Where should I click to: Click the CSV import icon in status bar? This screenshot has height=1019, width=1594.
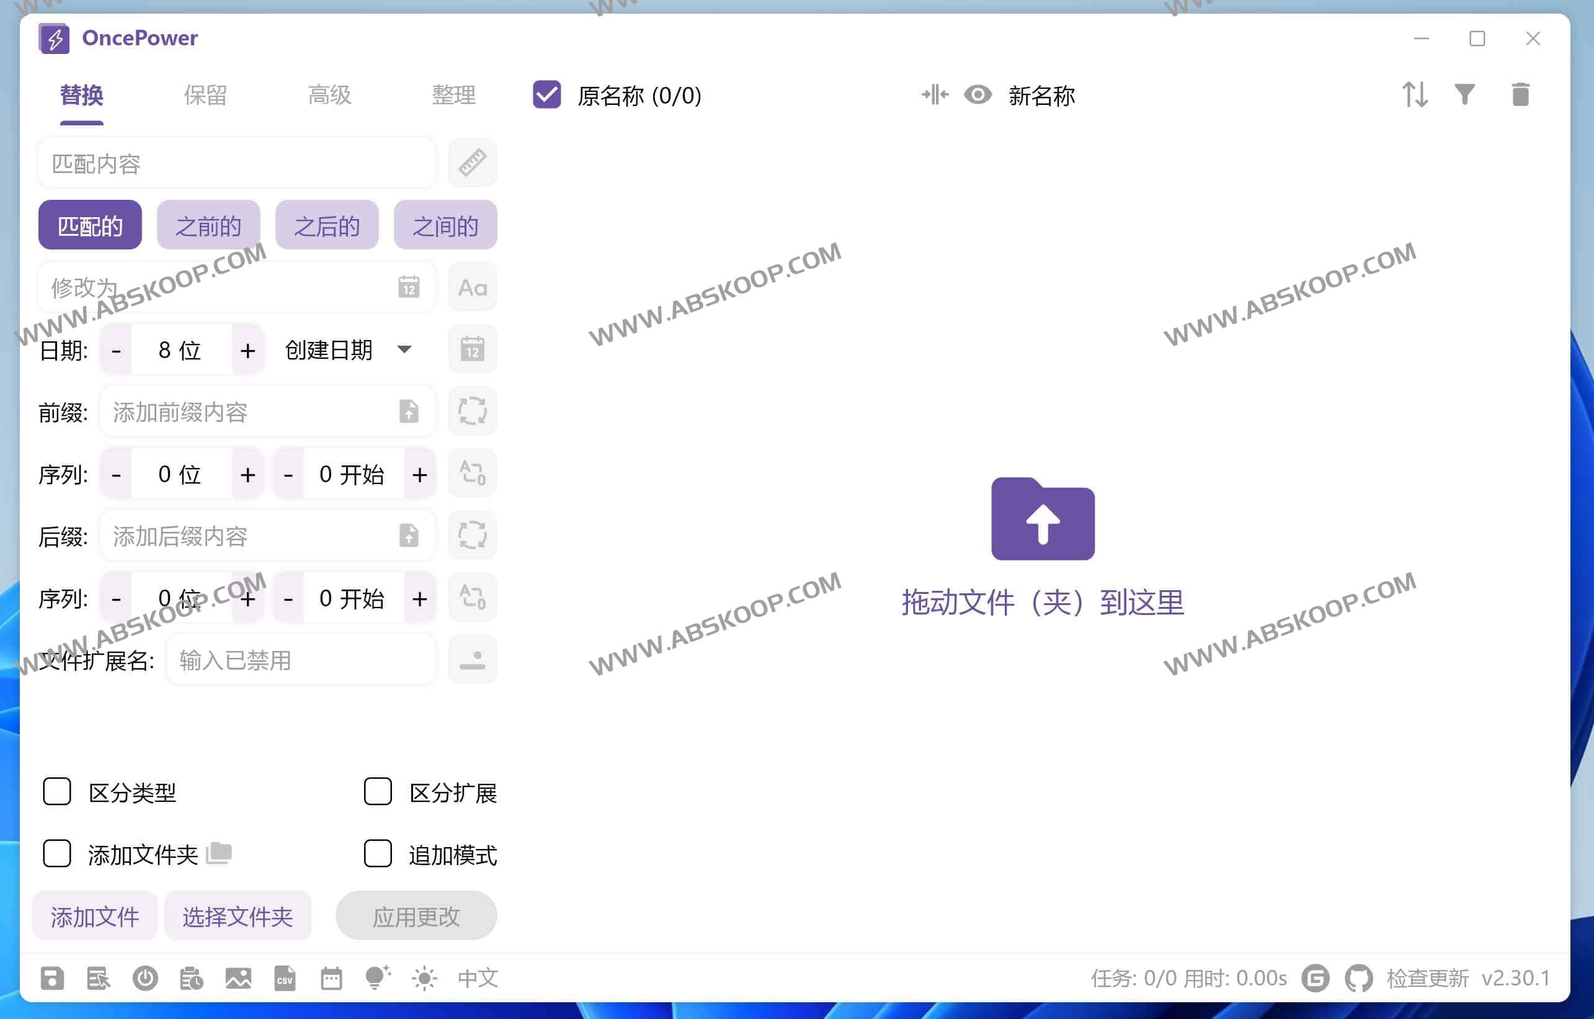click(285, 978)
